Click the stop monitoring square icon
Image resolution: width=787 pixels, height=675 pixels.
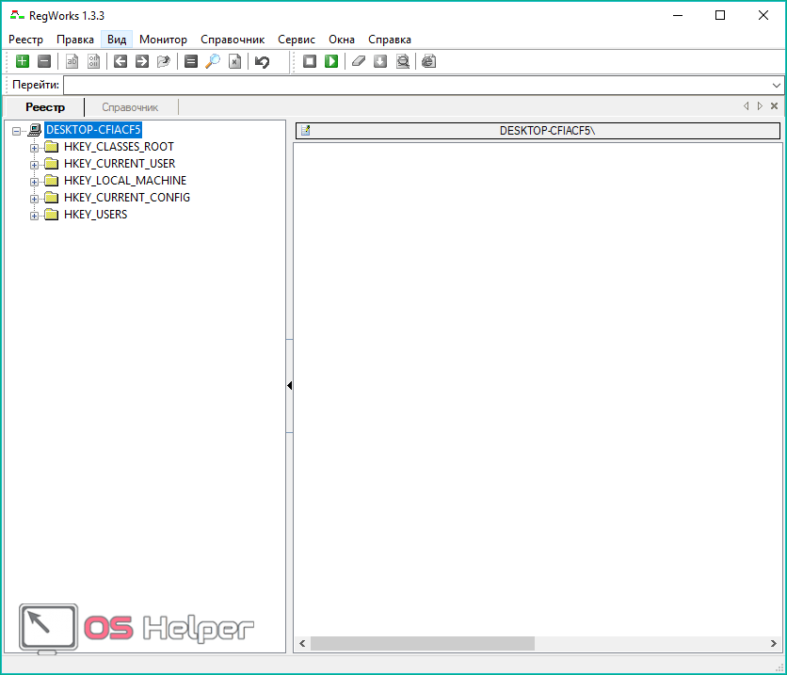click(x=310, y=62)
